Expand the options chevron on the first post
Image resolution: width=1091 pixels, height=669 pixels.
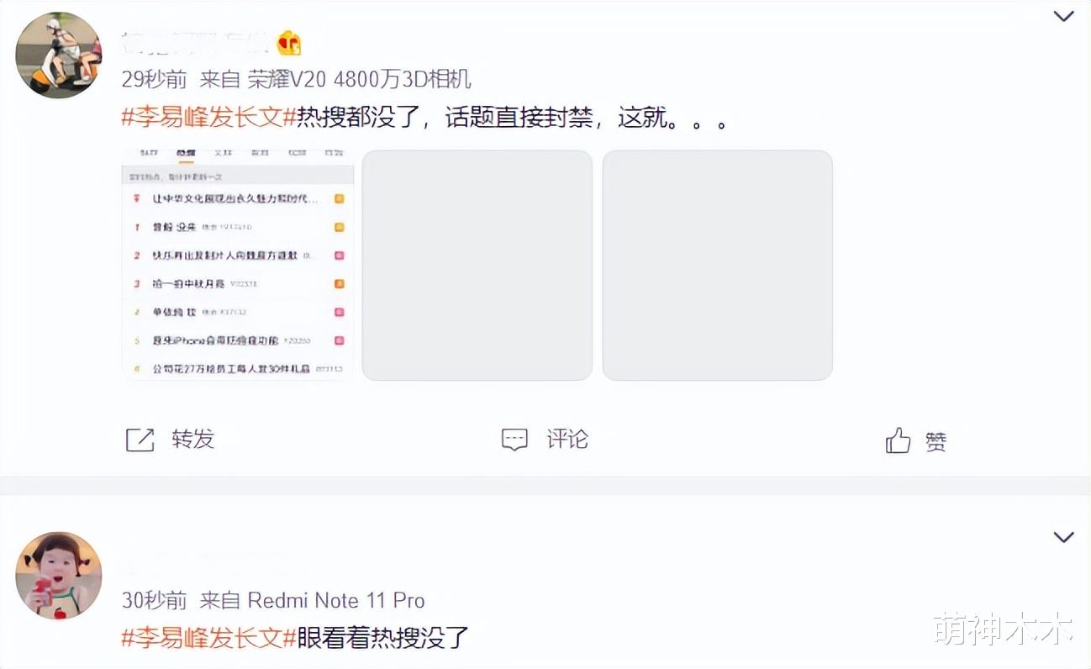point(1063,16)
